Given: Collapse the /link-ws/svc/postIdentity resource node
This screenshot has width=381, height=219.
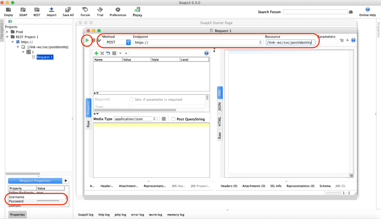Looking at the screenshot, I should [18, 47].
